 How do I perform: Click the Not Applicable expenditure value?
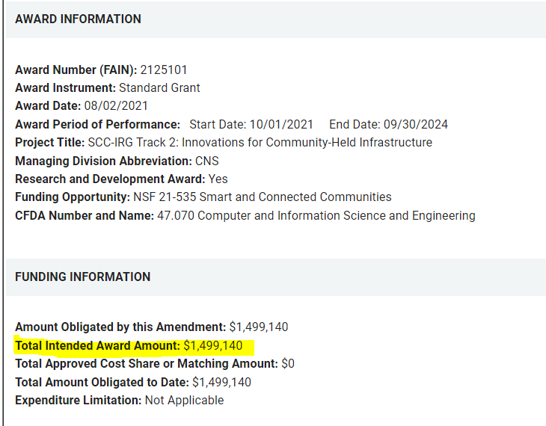coord(183,401)
